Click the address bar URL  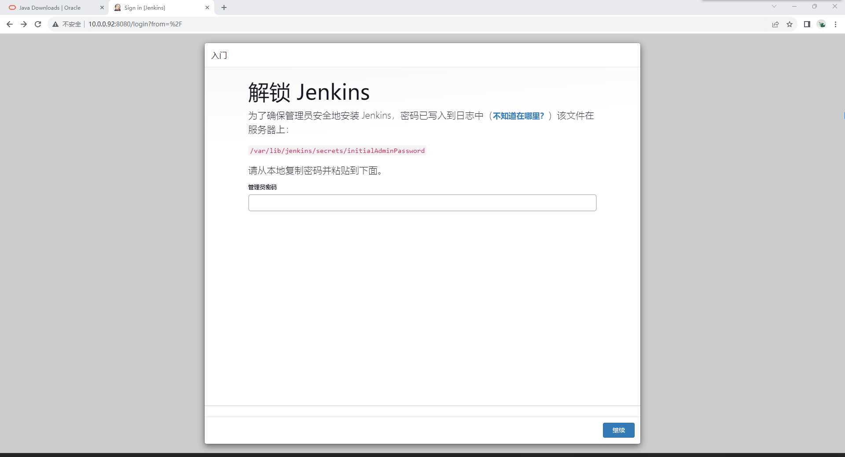(x=135, y=24)
